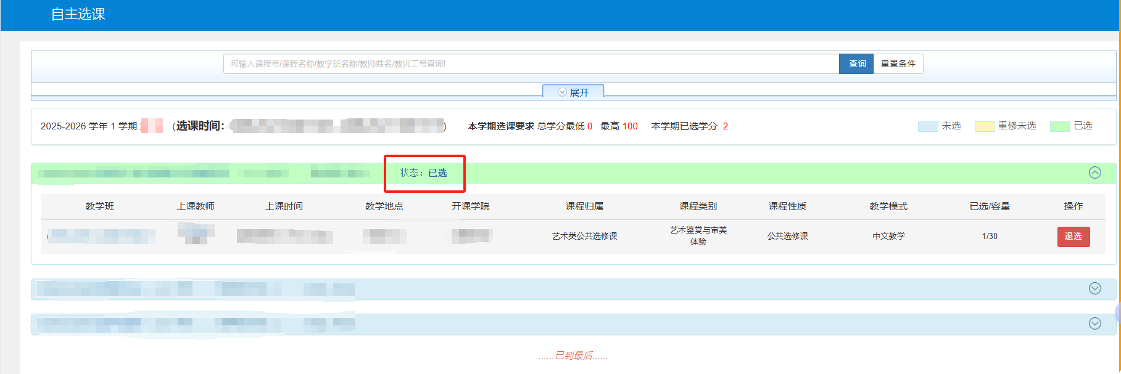Collapse the green selected course panel chevron
This screenshot has width=1121, height=374.
coord(1094,173)
